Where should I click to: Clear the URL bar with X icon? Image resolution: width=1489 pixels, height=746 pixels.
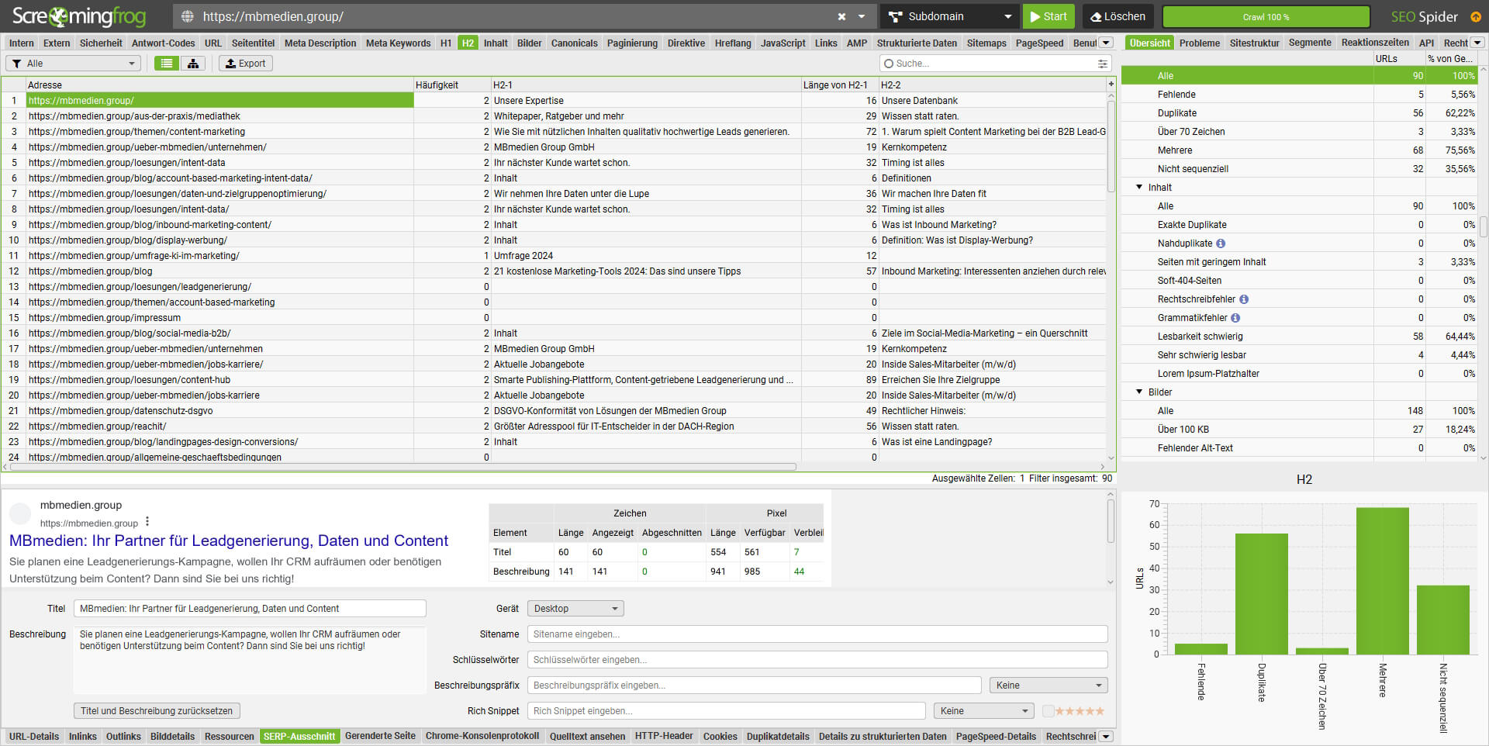841,16
